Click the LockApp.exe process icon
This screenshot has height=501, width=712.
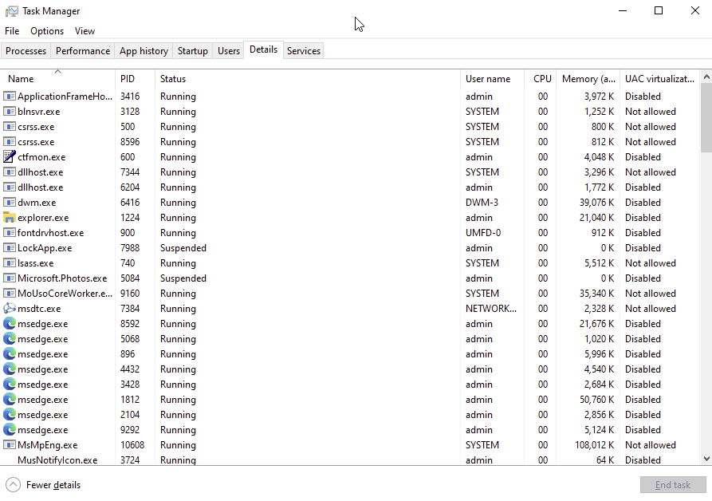pyautogui.click(x=9, y=248)
